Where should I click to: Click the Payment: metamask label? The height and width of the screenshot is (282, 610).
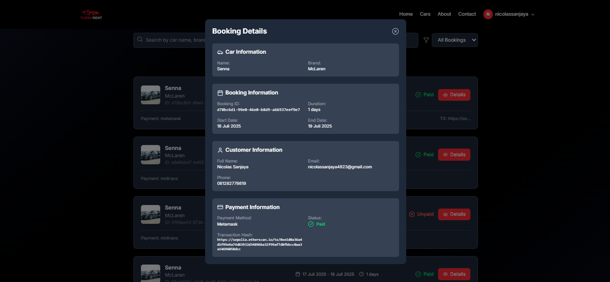coord(161,119)
